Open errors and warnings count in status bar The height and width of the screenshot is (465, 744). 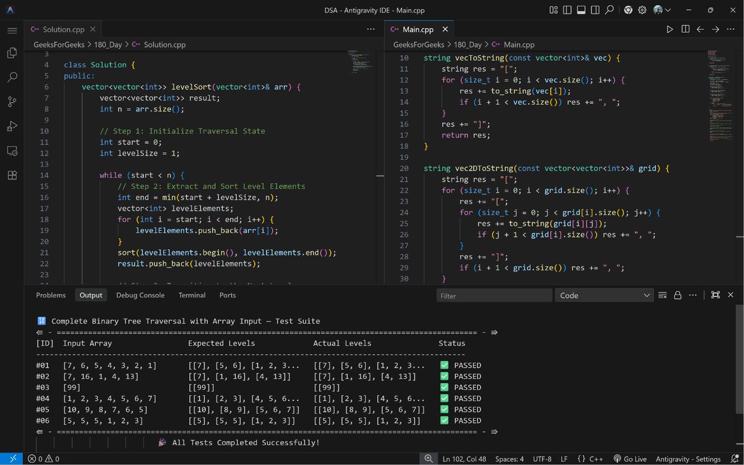point(43,459)
